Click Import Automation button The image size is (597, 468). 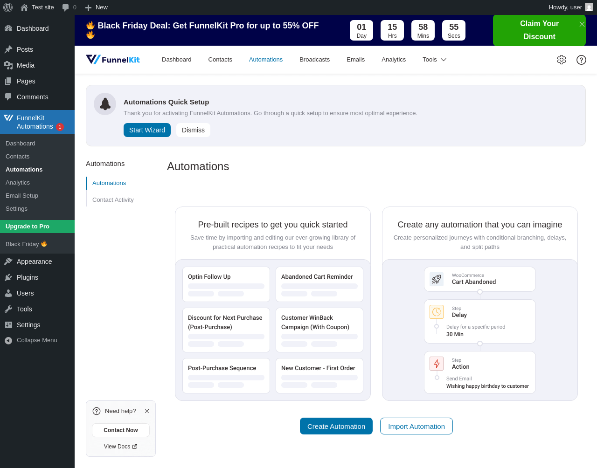tap(417, 426)
